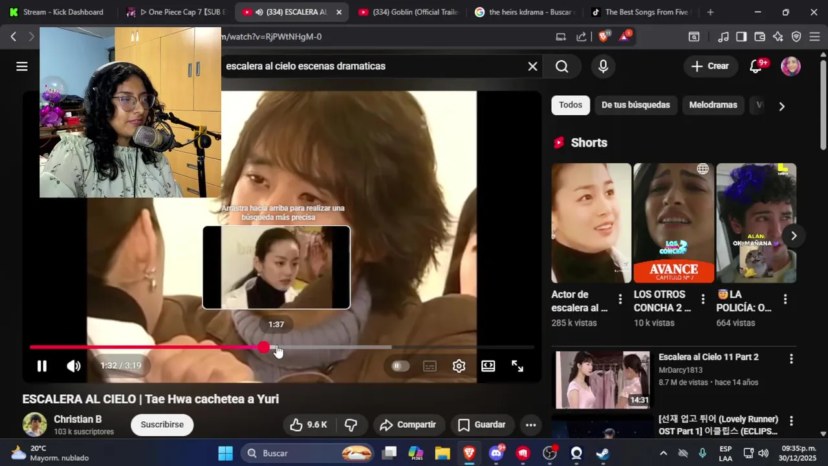The image size is (828, 466).
Task: Switch to the Stream - Kick Dashboard tab
Action: point(57,12)
